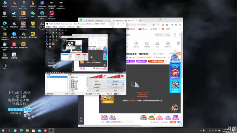Click the Douyu page search input field
This screenshot has width=237, height=133.
[x=161, y=35]
